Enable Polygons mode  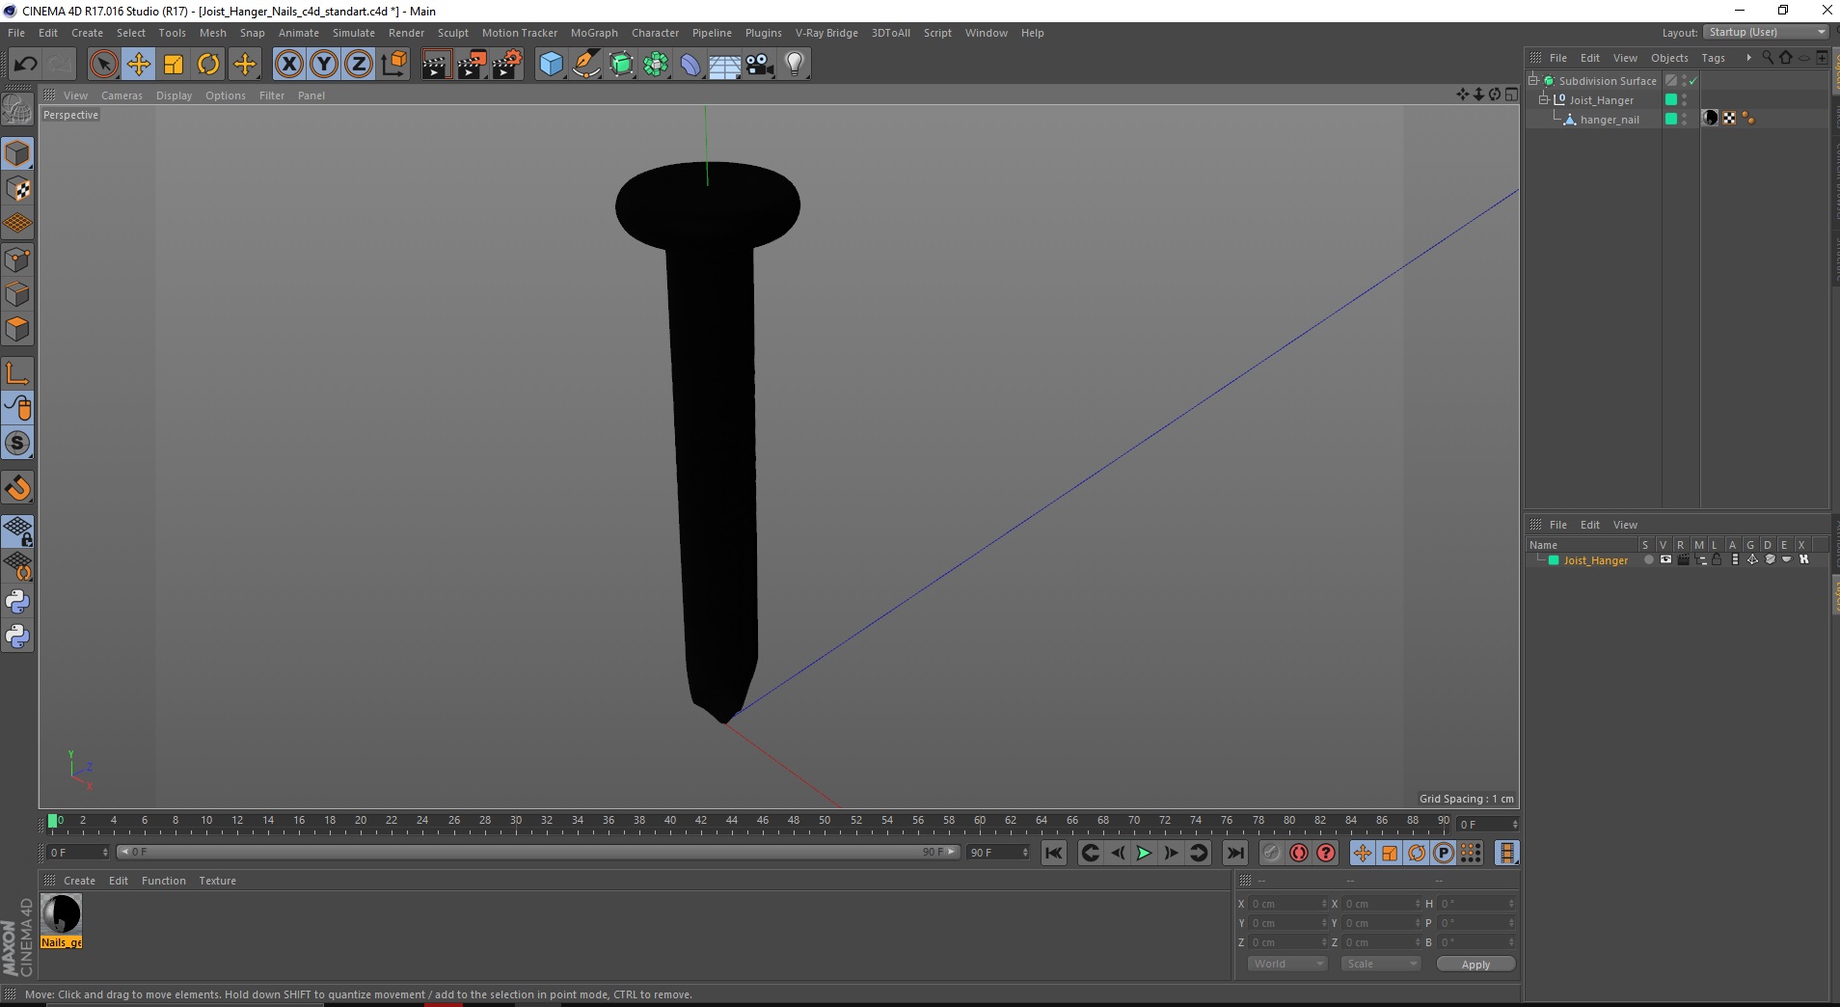(17, 329)
